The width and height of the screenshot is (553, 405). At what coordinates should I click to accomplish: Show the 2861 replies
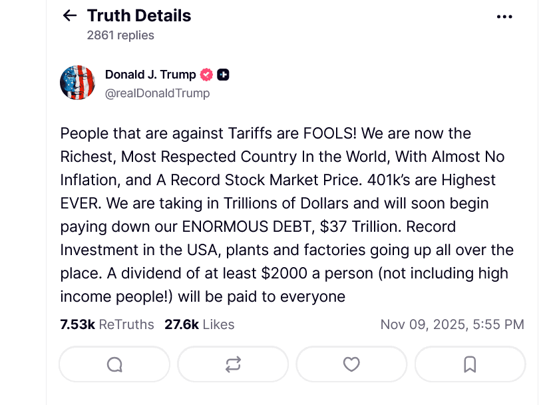coord(120,35)
